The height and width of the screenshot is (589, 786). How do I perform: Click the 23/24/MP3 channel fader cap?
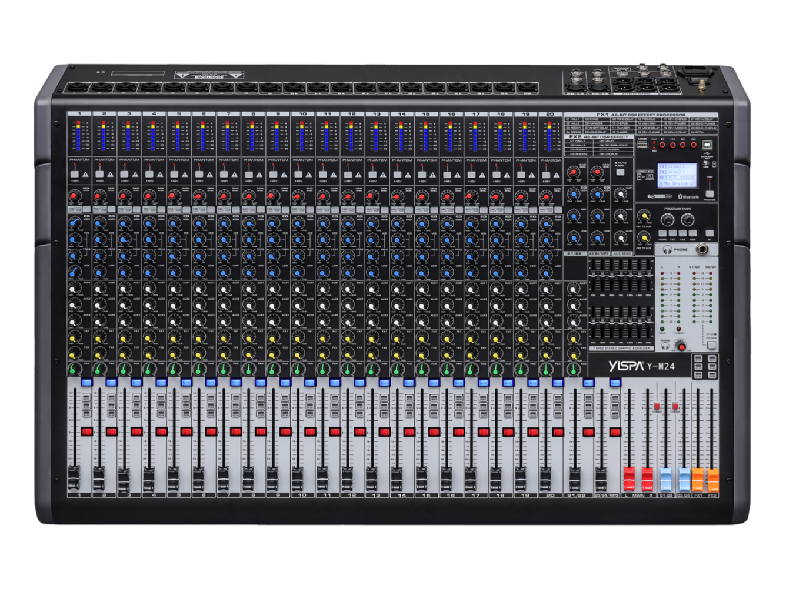(600, 478)
